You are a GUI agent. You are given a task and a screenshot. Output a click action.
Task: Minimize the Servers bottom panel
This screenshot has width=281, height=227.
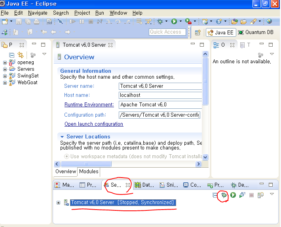click(262, 183)
